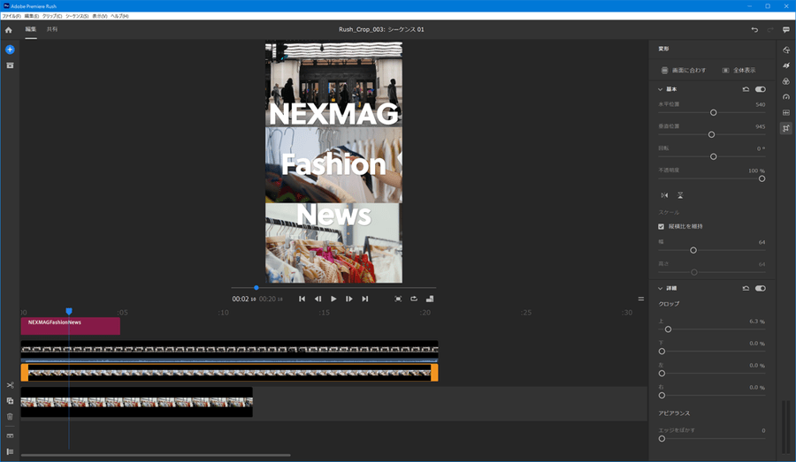Click the crop 右 slider handle
The height and width of the screenshot is (462, 796).
[x=662, y=396]
